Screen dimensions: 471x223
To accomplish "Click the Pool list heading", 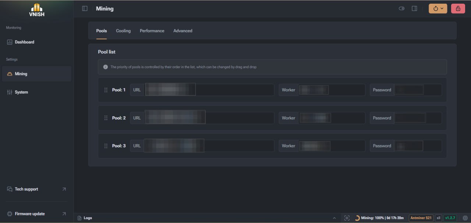I will (107, 52).
